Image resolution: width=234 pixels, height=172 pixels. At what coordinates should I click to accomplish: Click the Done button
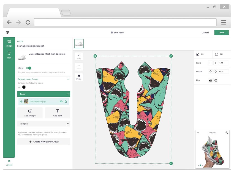221,33
